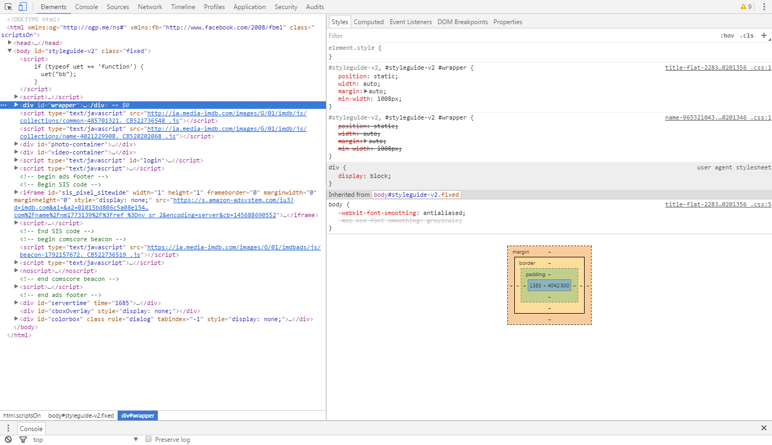The width and height of the screenshot is (772, 445).
Task: Expand the head element node
Action: 10,43
